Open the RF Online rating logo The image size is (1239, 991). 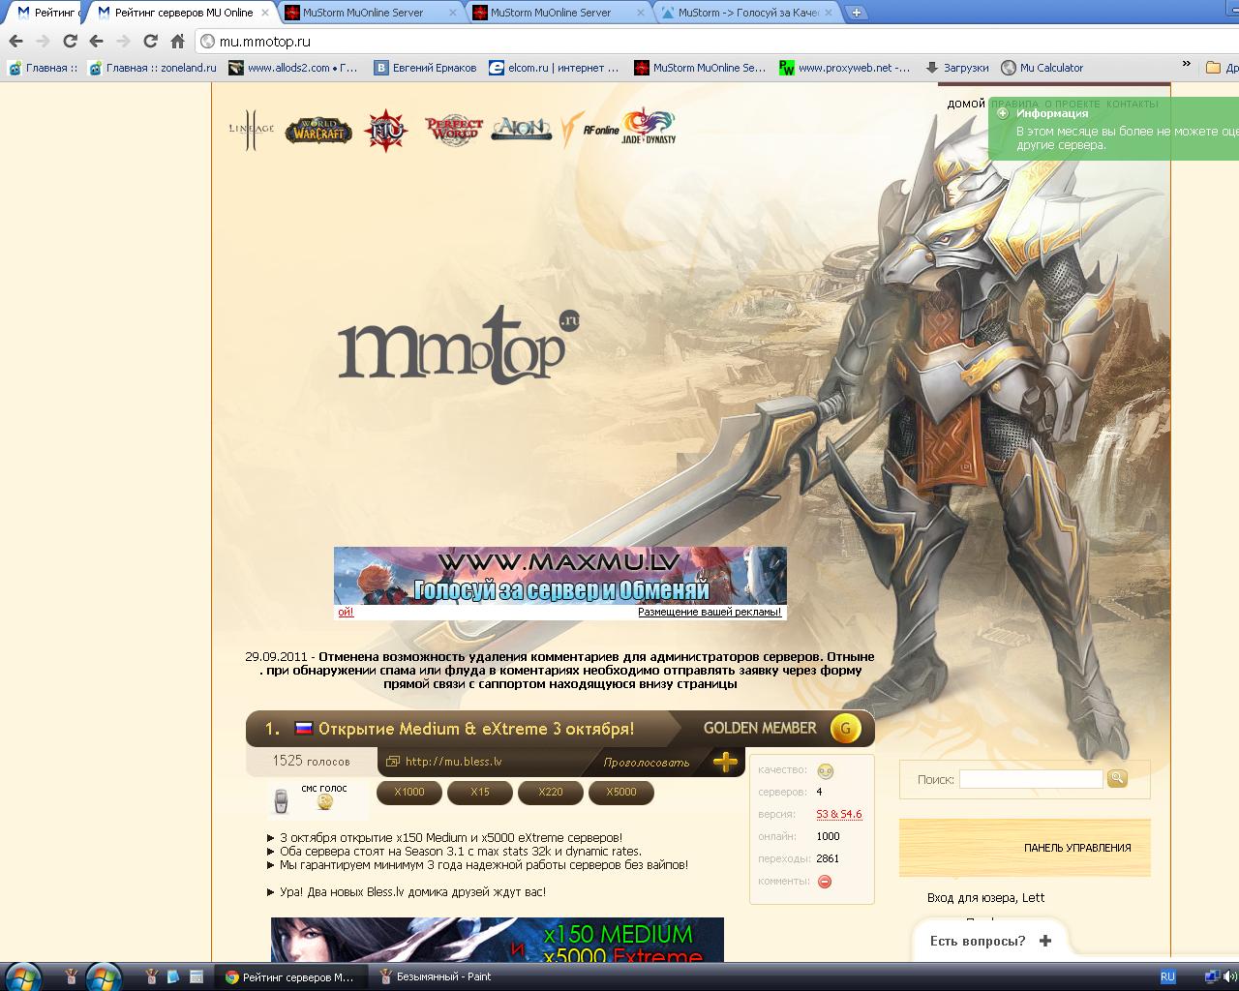point(589,130)
